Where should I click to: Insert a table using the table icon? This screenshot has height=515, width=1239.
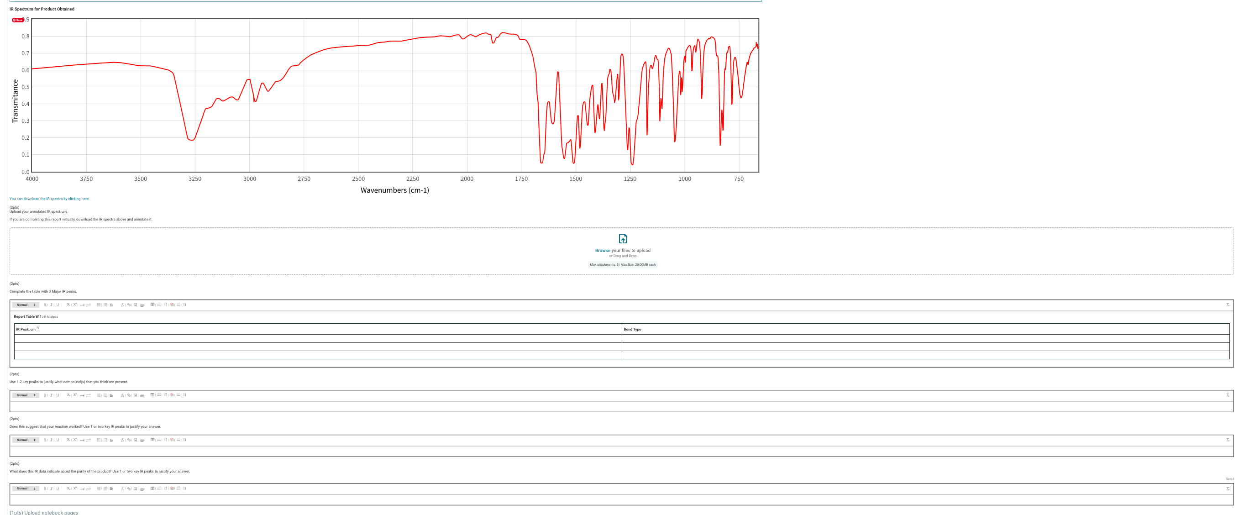click(x=153, y=305)
